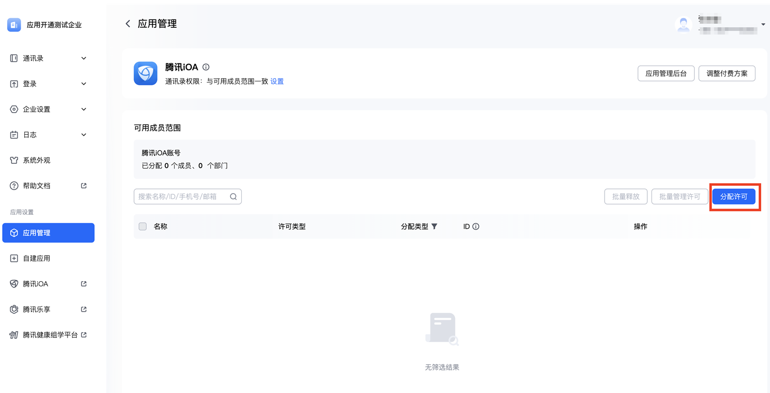Click the blue 腾讯iOA app logo
770x393 pixels.
145,74
